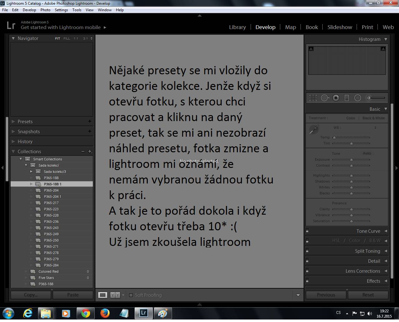Open the Windows Start menu
Screen dimensions: 399x322
pos(8,313)
